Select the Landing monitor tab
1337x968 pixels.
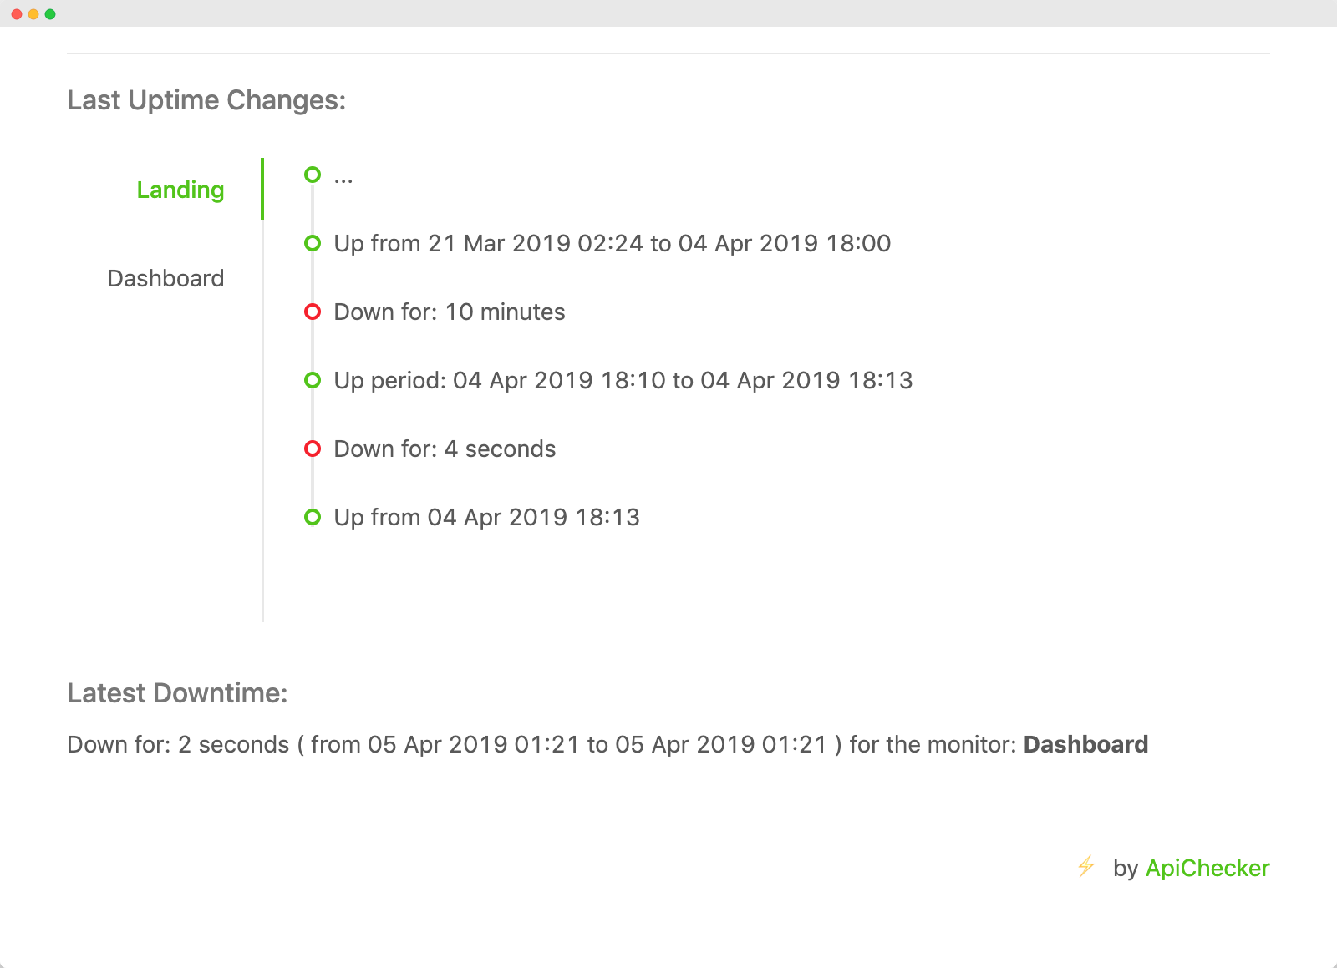[180, 190]
